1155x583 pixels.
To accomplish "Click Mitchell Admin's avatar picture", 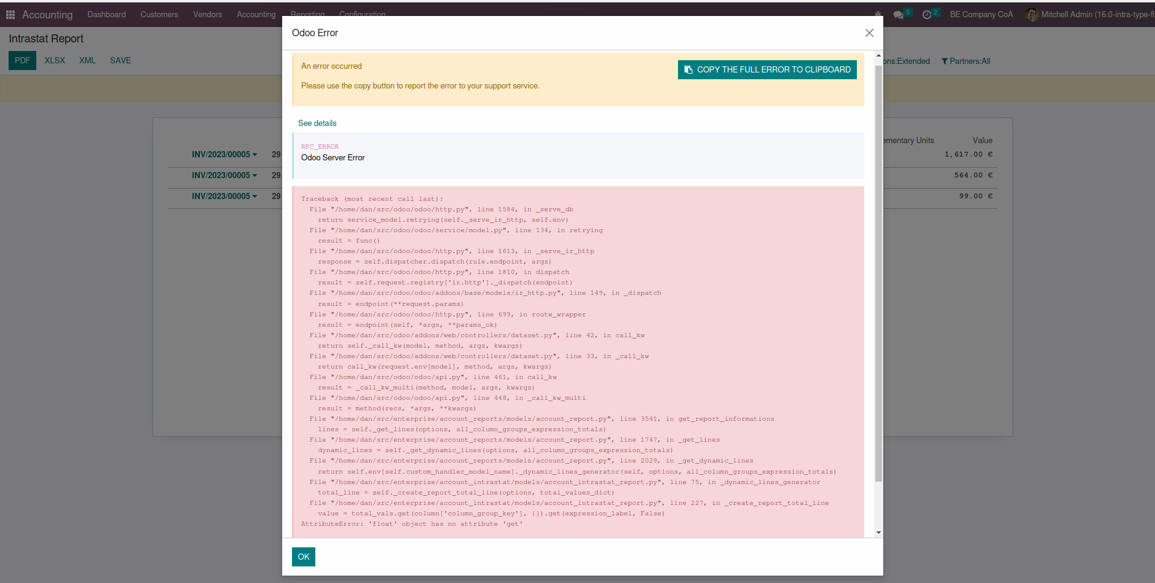I will coord(1033,15).
